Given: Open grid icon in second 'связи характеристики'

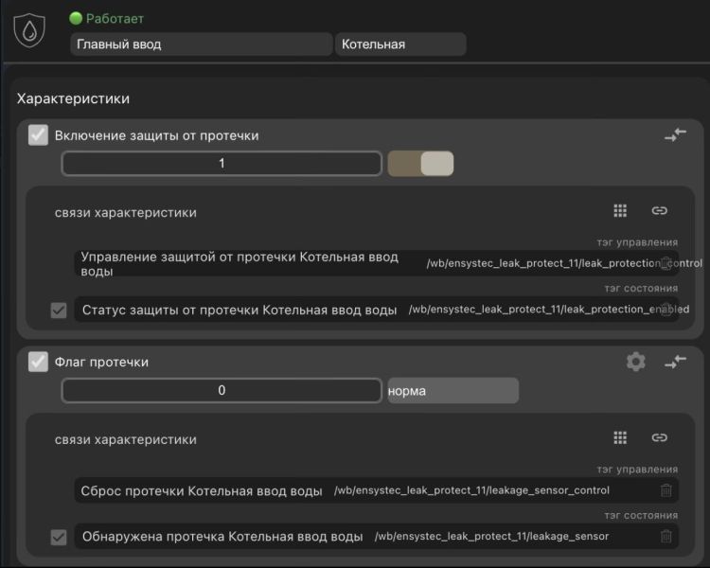Looking at the screenshot, I should click(620, 437).
